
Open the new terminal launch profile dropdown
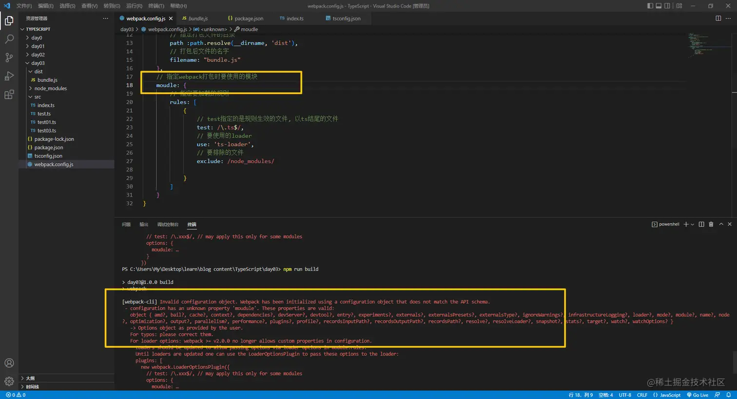tap(692, 225)
